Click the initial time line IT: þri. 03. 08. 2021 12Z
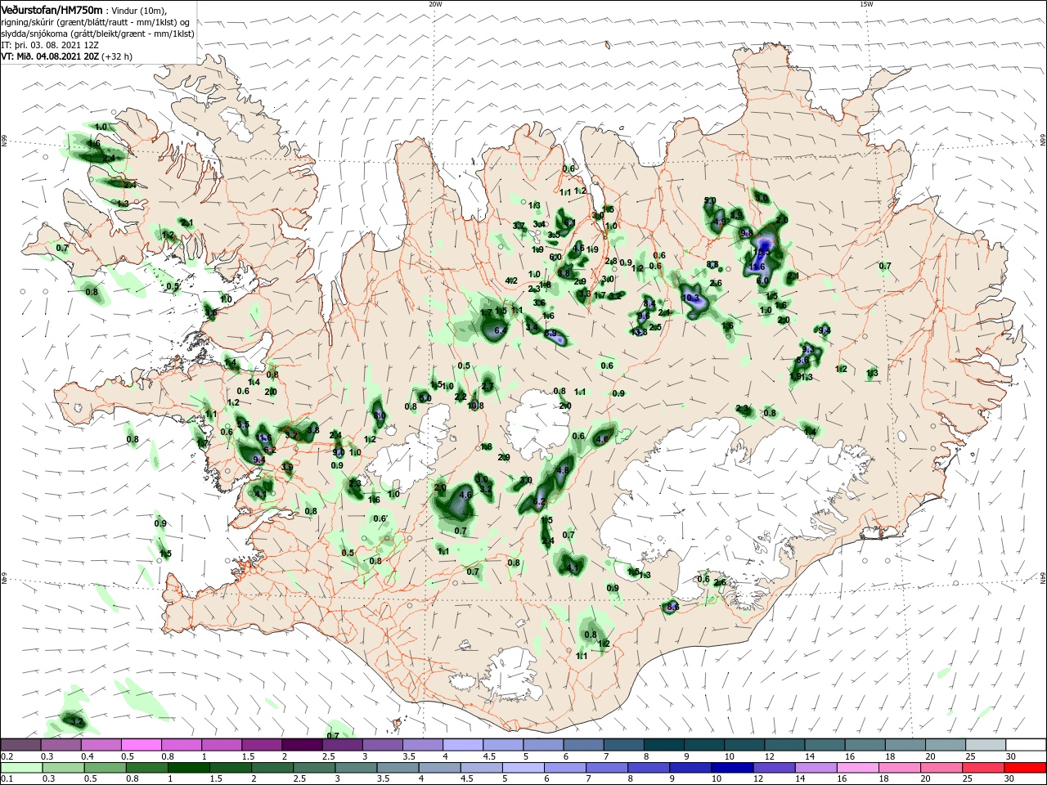This screenshot has width=1047, height=785. (49, 45)
